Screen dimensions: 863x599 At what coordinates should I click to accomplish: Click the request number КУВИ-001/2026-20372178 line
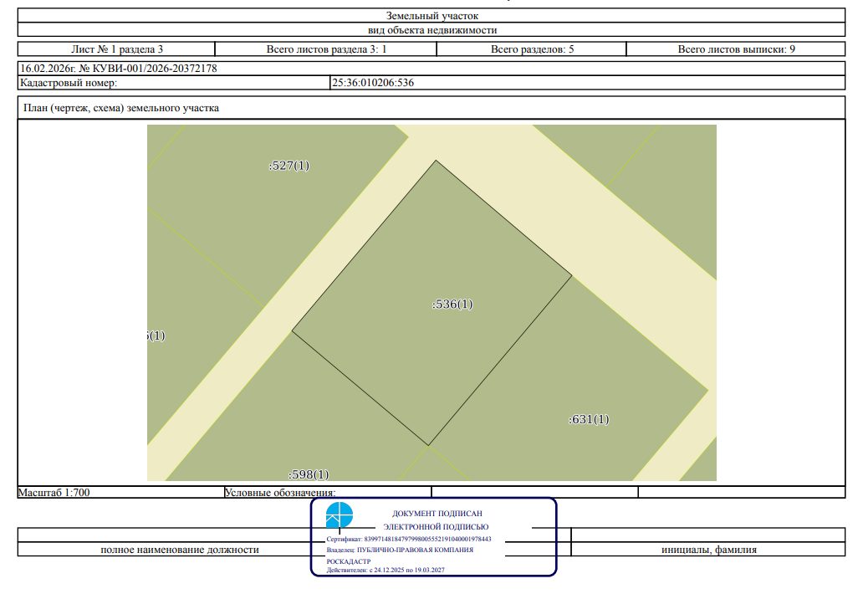(x=119, y=69)
